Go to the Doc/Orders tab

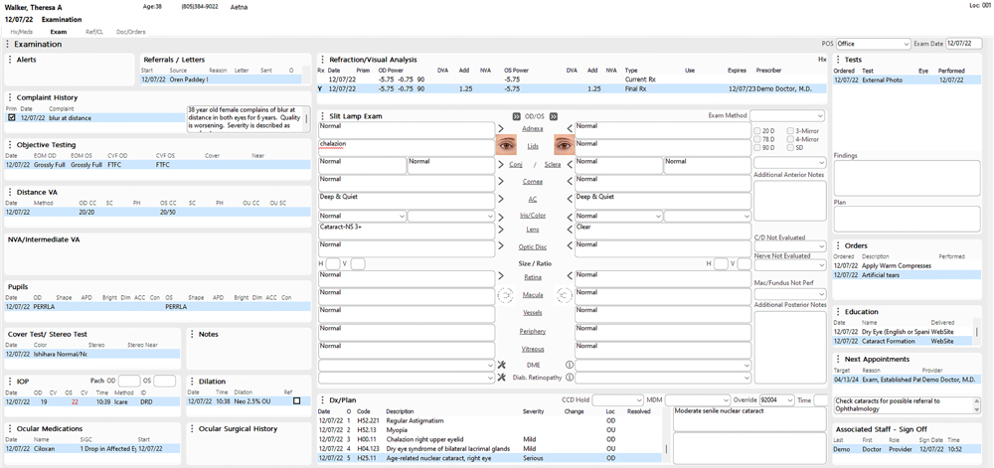tap(130, 32)
